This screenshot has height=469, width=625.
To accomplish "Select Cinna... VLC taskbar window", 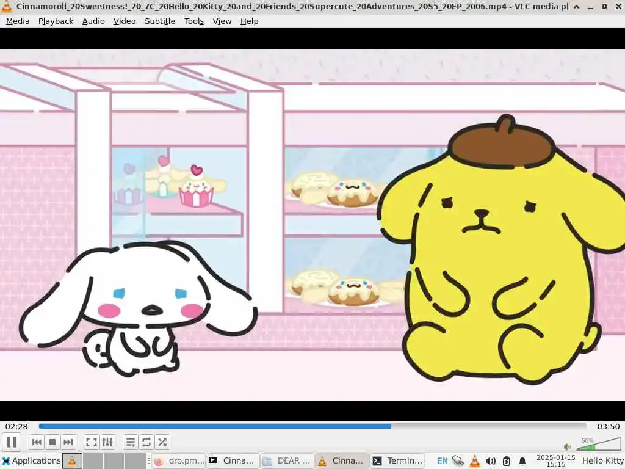I will [342, 461].
